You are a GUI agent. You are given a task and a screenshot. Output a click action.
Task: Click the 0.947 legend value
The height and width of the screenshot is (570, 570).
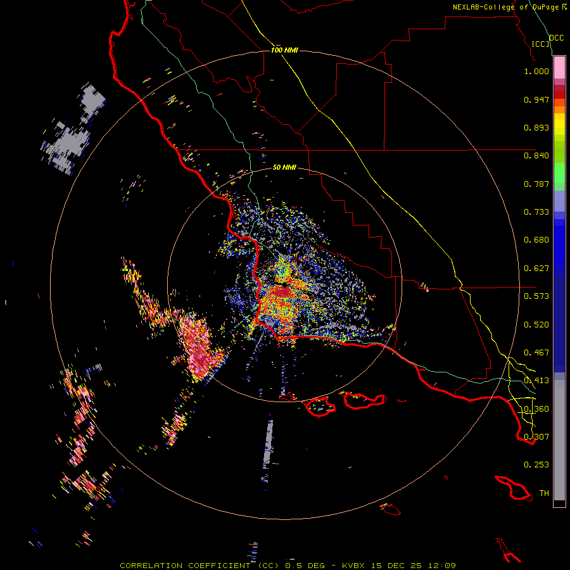[536, 99]
